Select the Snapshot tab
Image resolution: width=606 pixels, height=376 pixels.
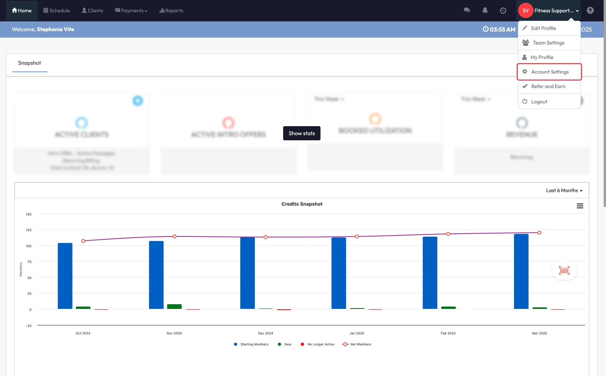(x=29, y=63)
